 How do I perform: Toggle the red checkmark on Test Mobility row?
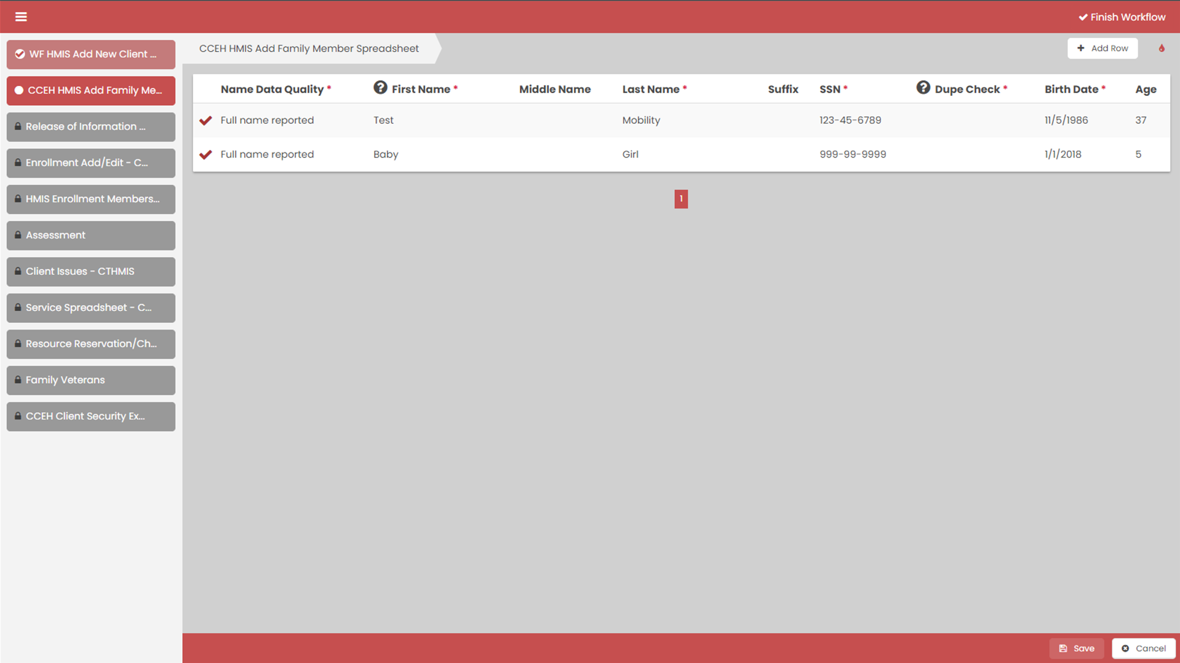coord(205,121)
